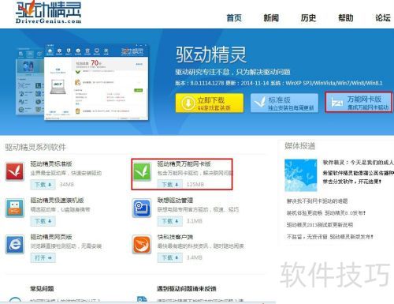Image resolution: width=394 pixels, height=304 pixels.
Task: Download 驱动精灵标准版 34MB
Action: 43,185
